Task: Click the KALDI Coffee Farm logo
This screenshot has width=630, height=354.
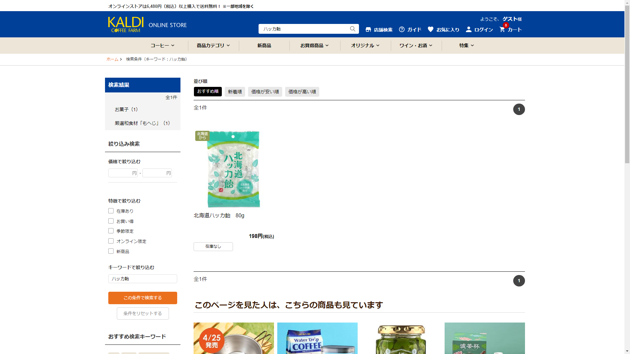Action: click(126, 25)
